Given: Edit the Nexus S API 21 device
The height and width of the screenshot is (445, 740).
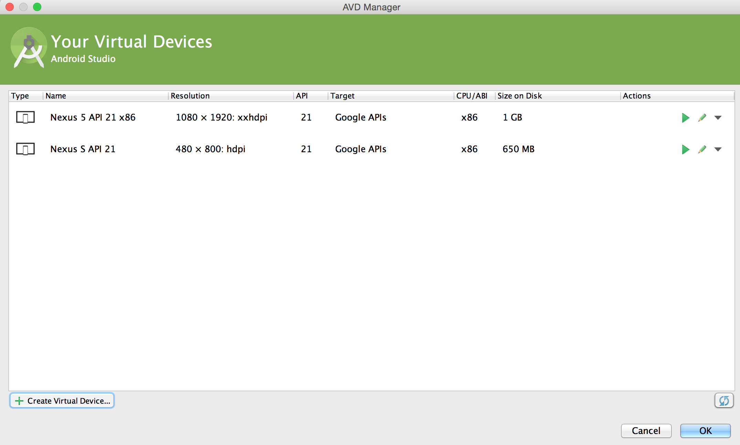Looking at the screenshot, I should pos(702,149).
